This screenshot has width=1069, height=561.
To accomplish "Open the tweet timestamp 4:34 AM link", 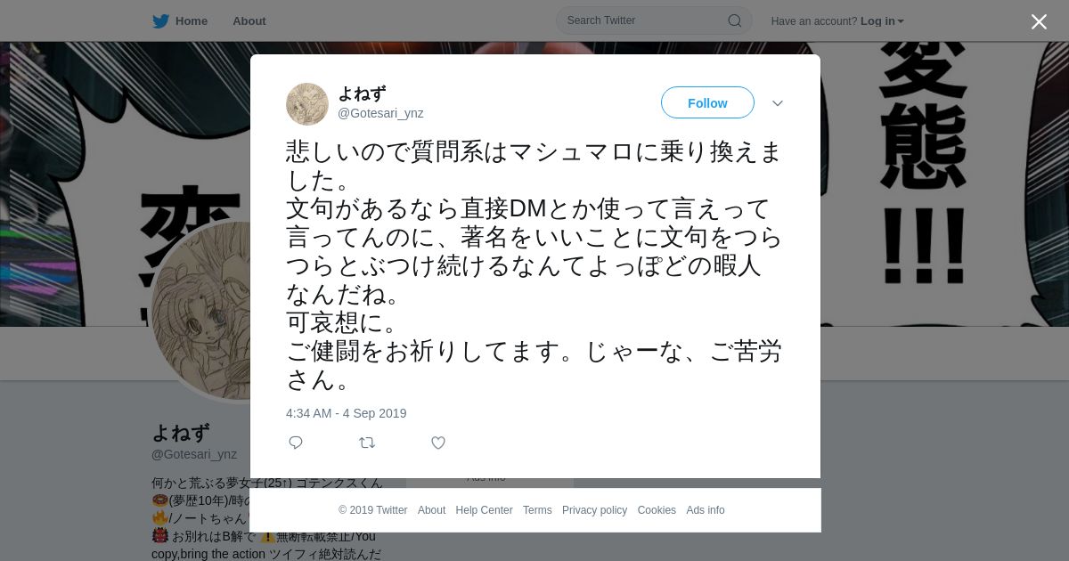I will pyautogui.click(x=347, y=413).
